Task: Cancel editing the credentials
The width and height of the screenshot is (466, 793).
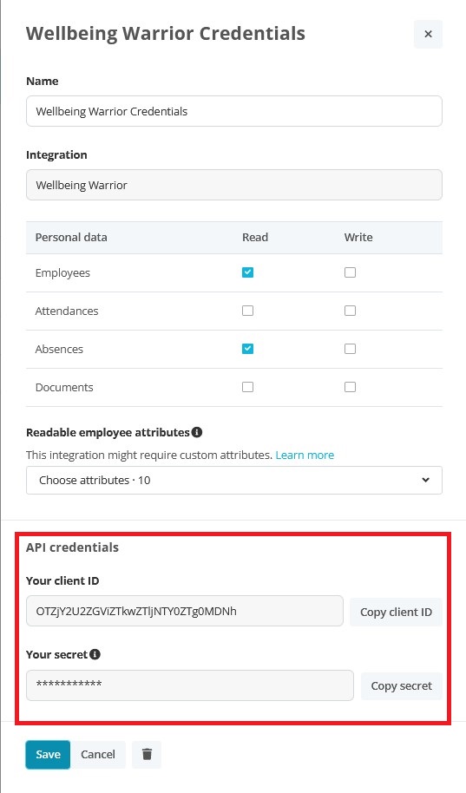Action: [98, 754]
